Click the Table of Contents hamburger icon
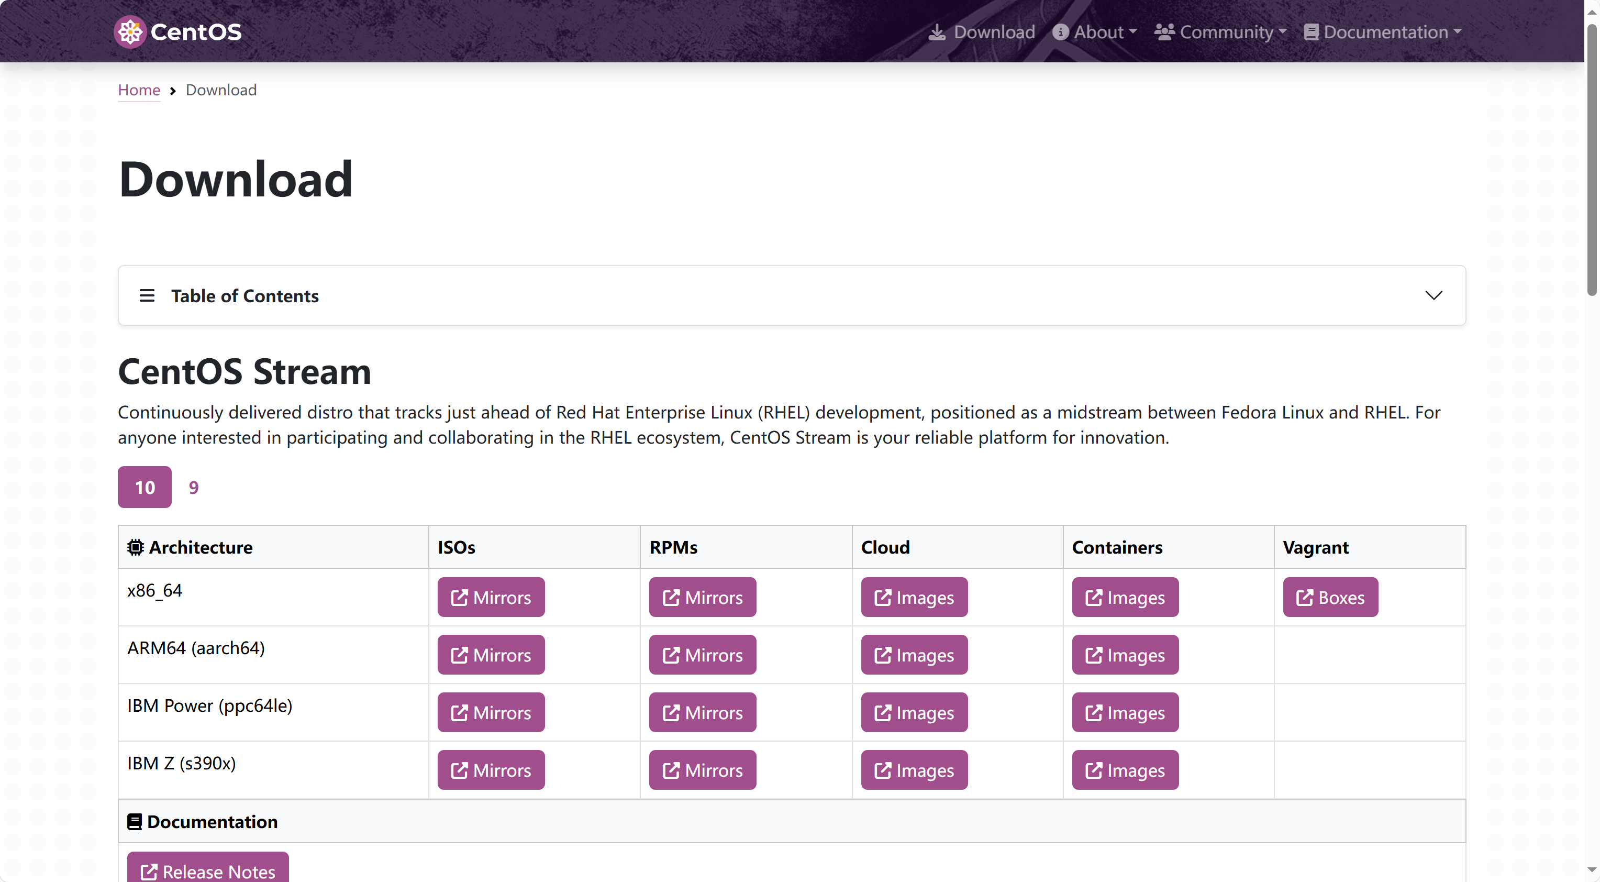This screenshot has width=1600, height=882. point(147,296)
